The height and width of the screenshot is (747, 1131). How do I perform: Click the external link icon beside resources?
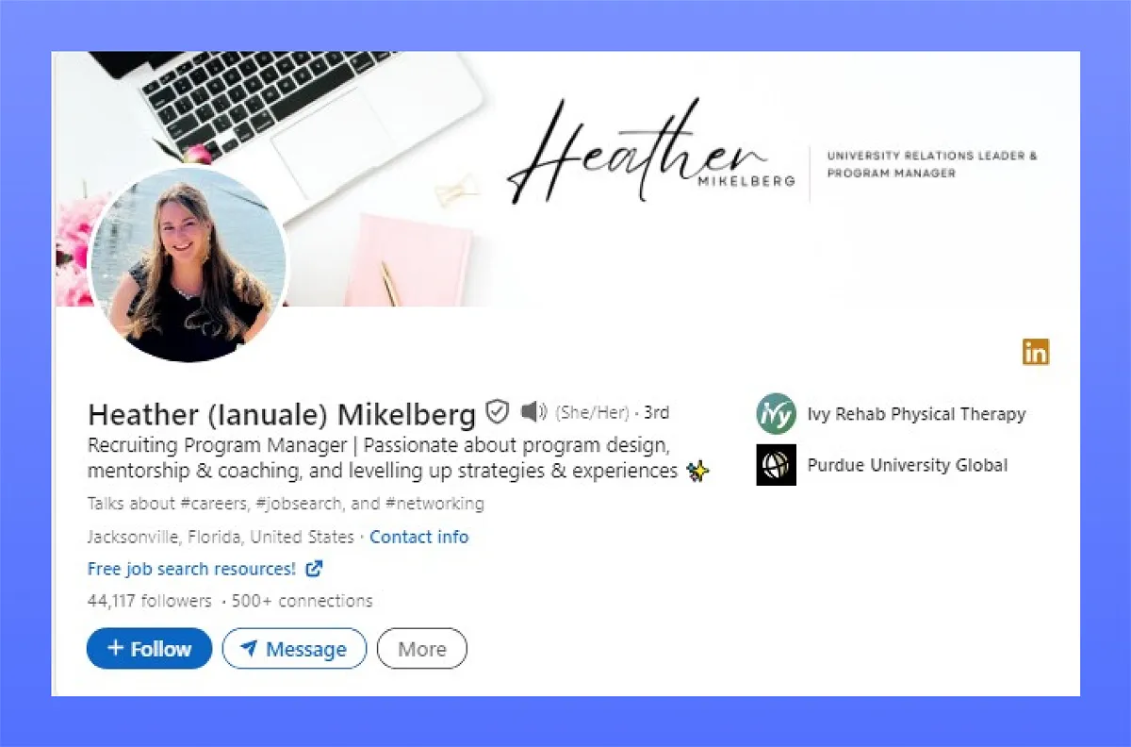[315, 569]
